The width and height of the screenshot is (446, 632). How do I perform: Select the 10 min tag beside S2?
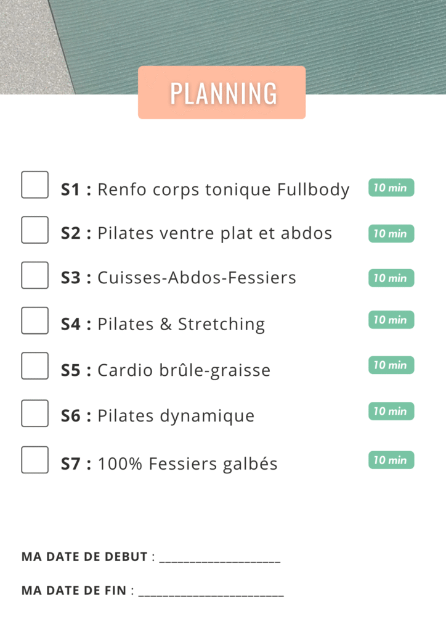click(x=391, y=233)
